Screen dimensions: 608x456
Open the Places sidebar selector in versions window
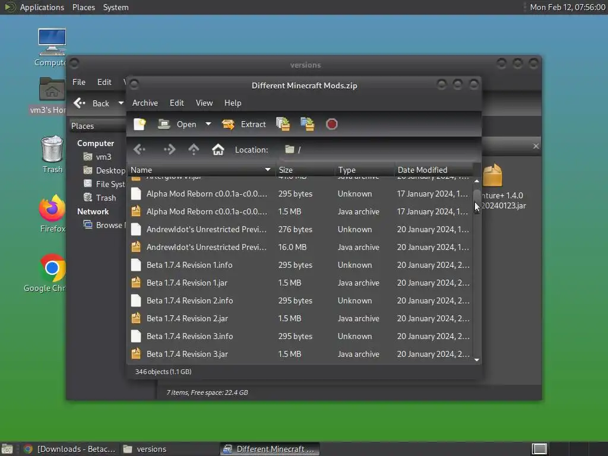[x=98, y=126]
